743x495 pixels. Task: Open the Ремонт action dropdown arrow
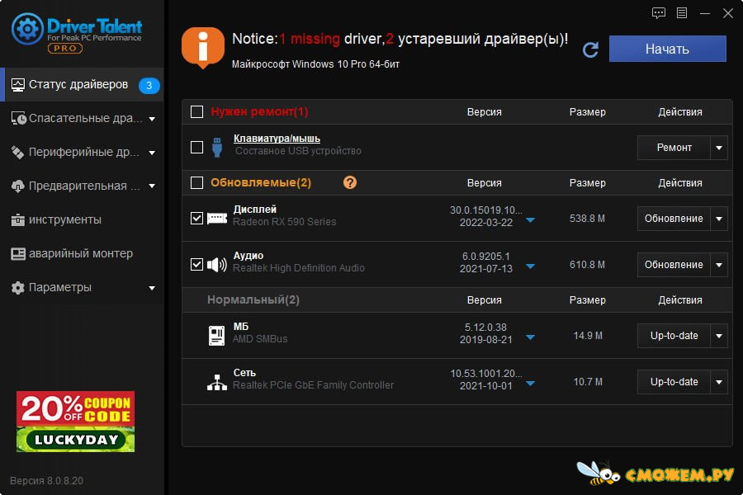click(719, 148)
